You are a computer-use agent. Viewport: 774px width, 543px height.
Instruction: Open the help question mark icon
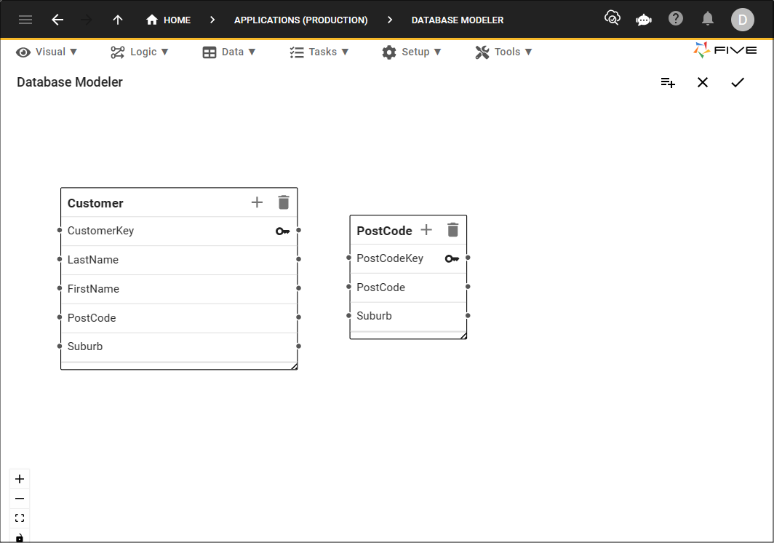coord(676,19)
